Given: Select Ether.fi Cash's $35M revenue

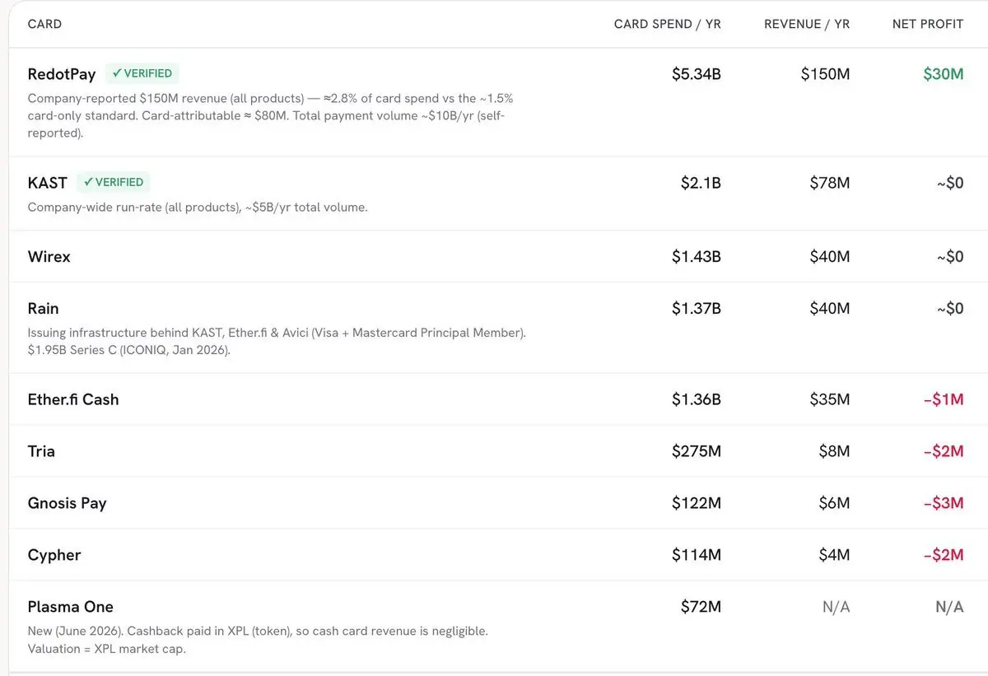Looking at the screenshot, I should (x=830, y=399).
